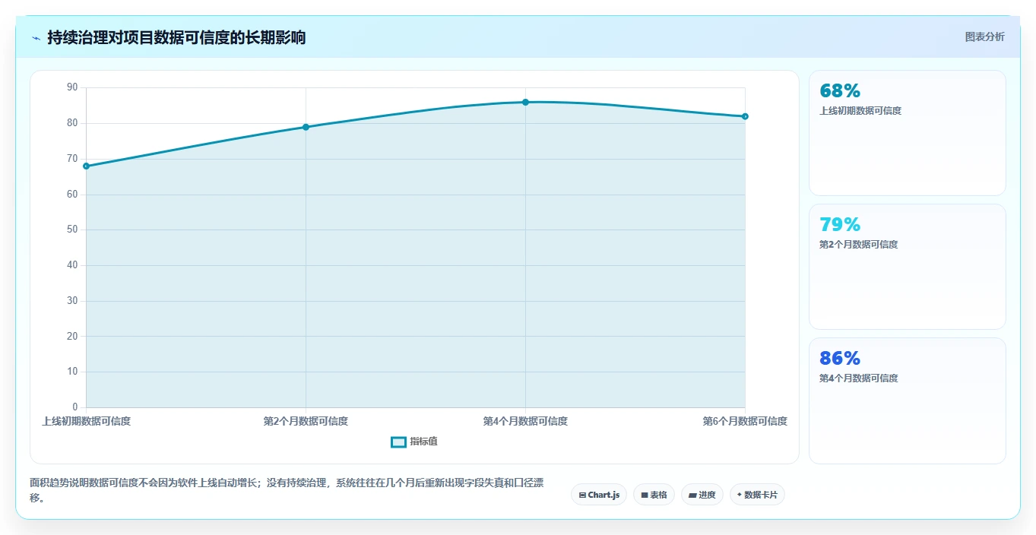
Task: Click x-axis label 第6个月数据可信度
Action: (x=745, y=421)
